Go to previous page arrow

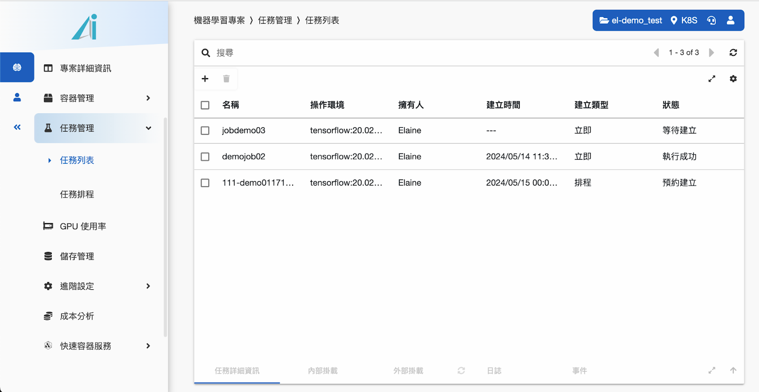(x=657, y=53)
